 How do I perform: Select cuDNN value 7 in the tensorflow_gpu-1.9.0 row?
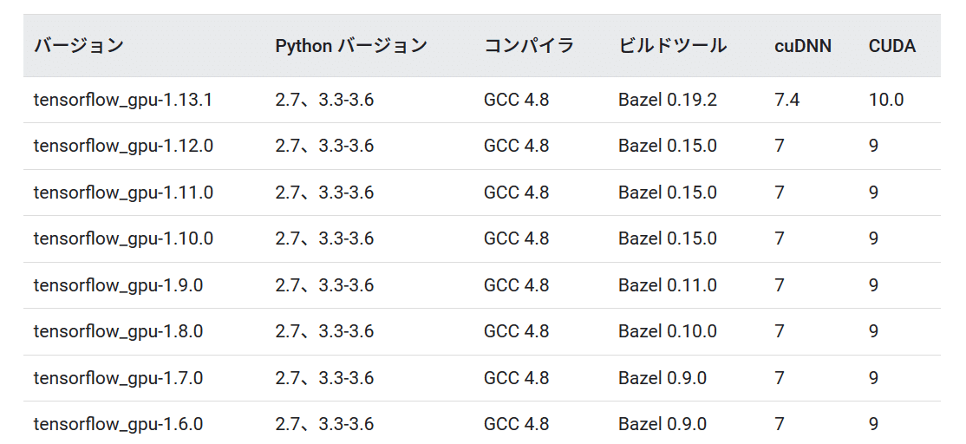point(780,285)
